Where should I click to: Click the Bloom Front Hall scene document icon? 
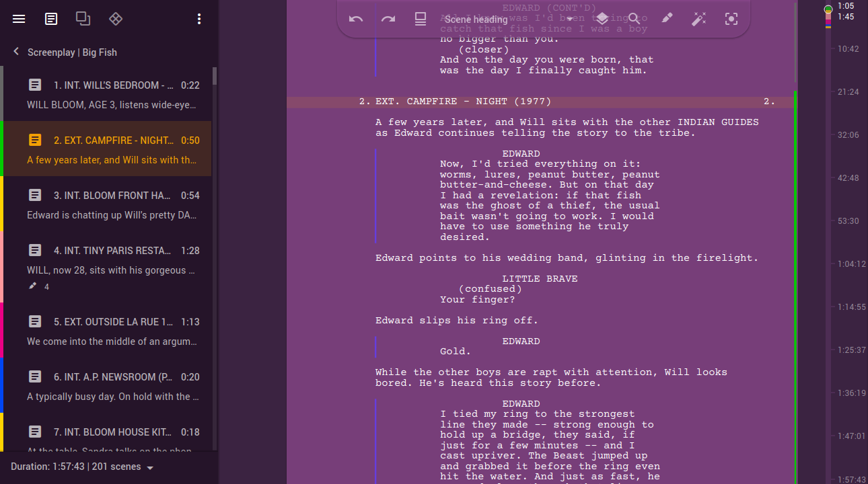point(35,196)
